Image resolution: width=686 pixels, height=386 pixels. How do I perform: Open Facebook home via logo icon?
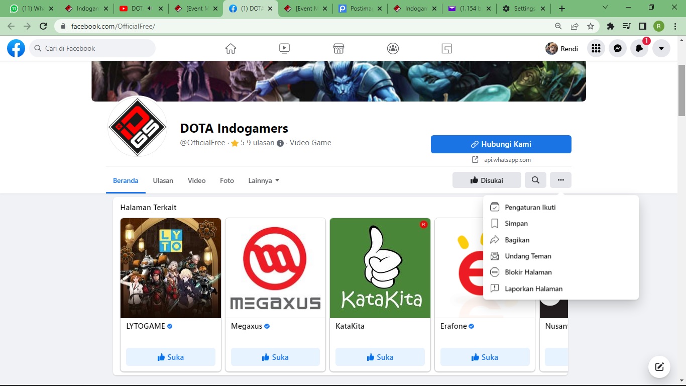[x=16, y=48]
